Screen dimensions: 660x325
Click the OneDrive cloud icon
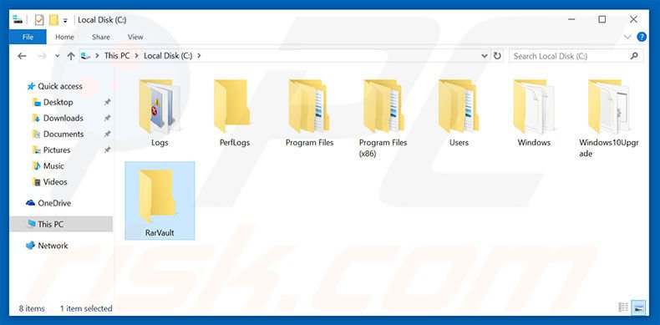pos(30,203)
